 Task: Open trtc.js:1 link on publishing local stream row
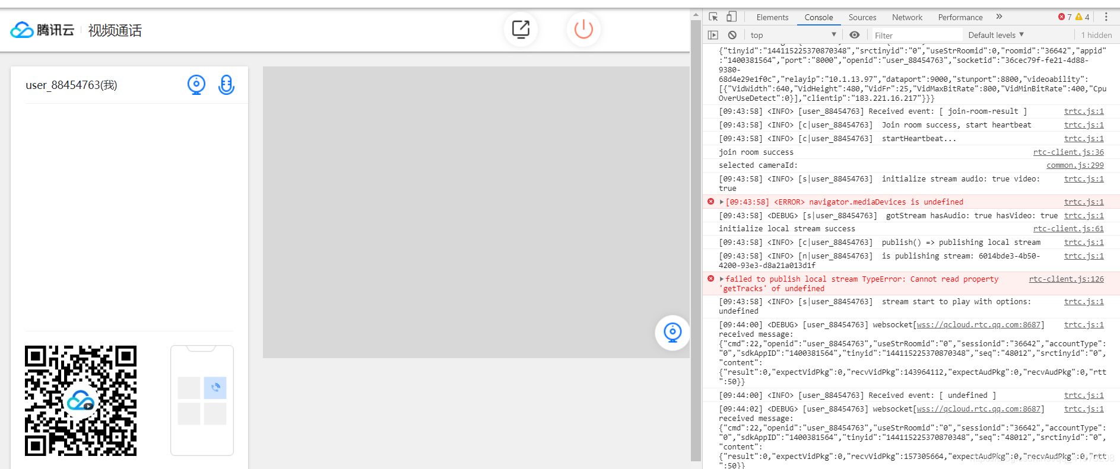1084,243
